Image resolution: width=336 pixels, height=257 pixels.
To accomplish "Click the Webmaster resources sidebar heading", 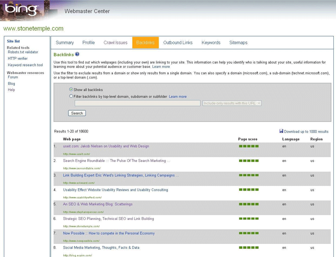I will tap(25, 73).
